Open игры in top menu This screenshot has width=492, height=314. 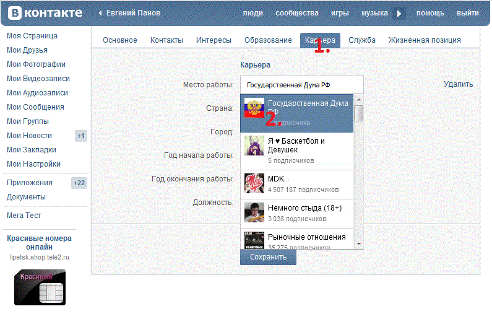[340, 13]
